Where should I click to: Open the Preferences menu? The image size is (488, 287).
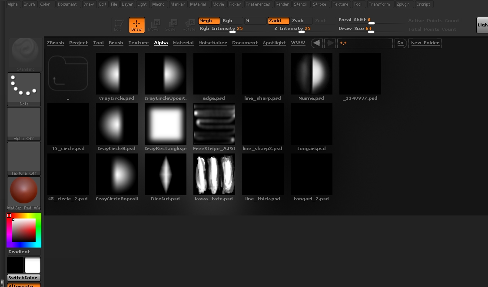pos(258,4)
